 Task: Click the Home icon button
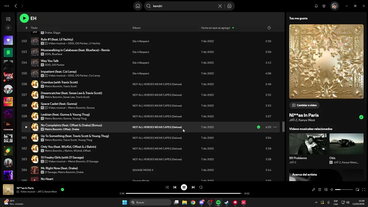(138, 6)
